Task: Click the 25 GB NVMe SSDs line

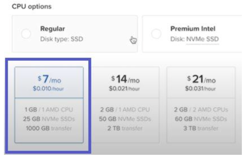Action: (x=49, y=119)
